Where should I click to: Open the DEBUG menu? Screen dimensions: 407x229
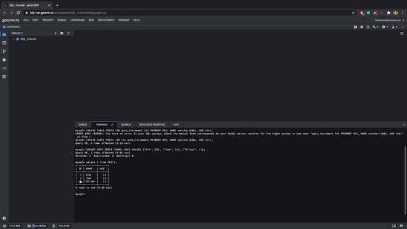(x=62, y=20)
